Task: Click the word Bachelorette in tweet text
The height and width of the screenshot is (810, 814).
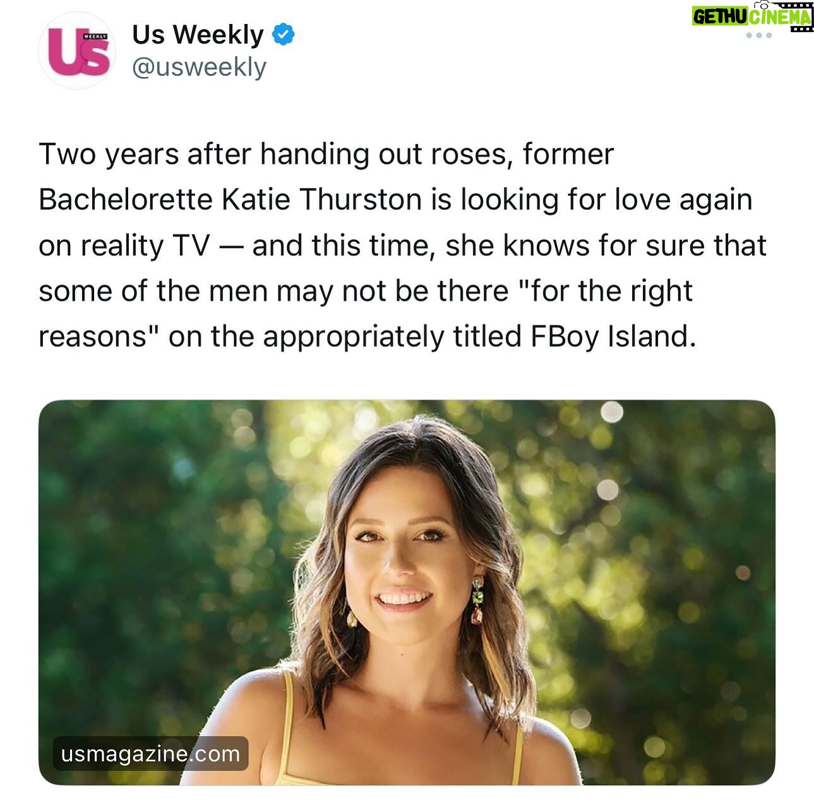Action: point(126,200)
